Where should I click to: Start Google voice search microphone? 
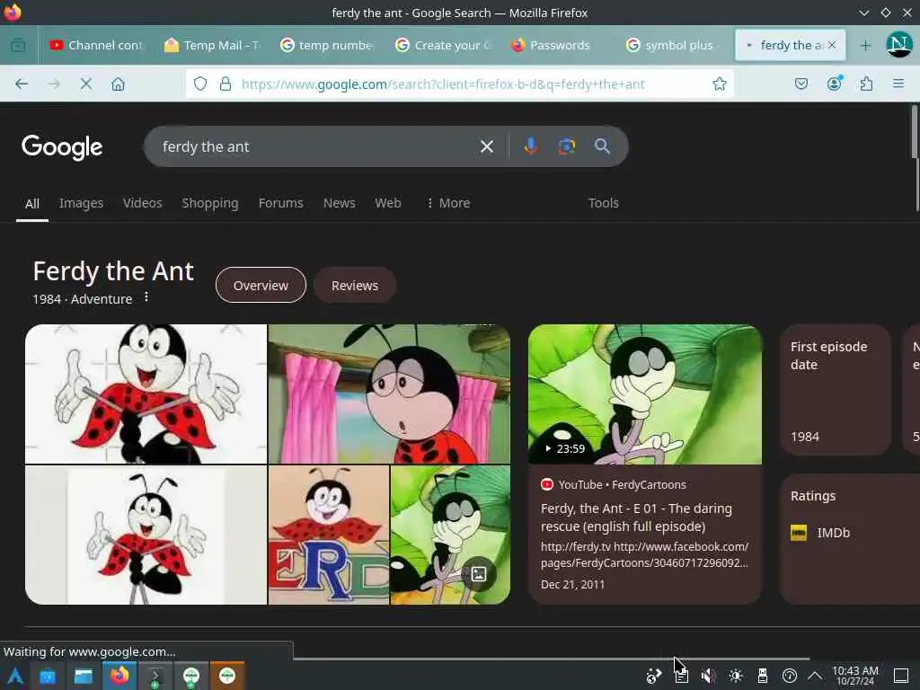530,146
